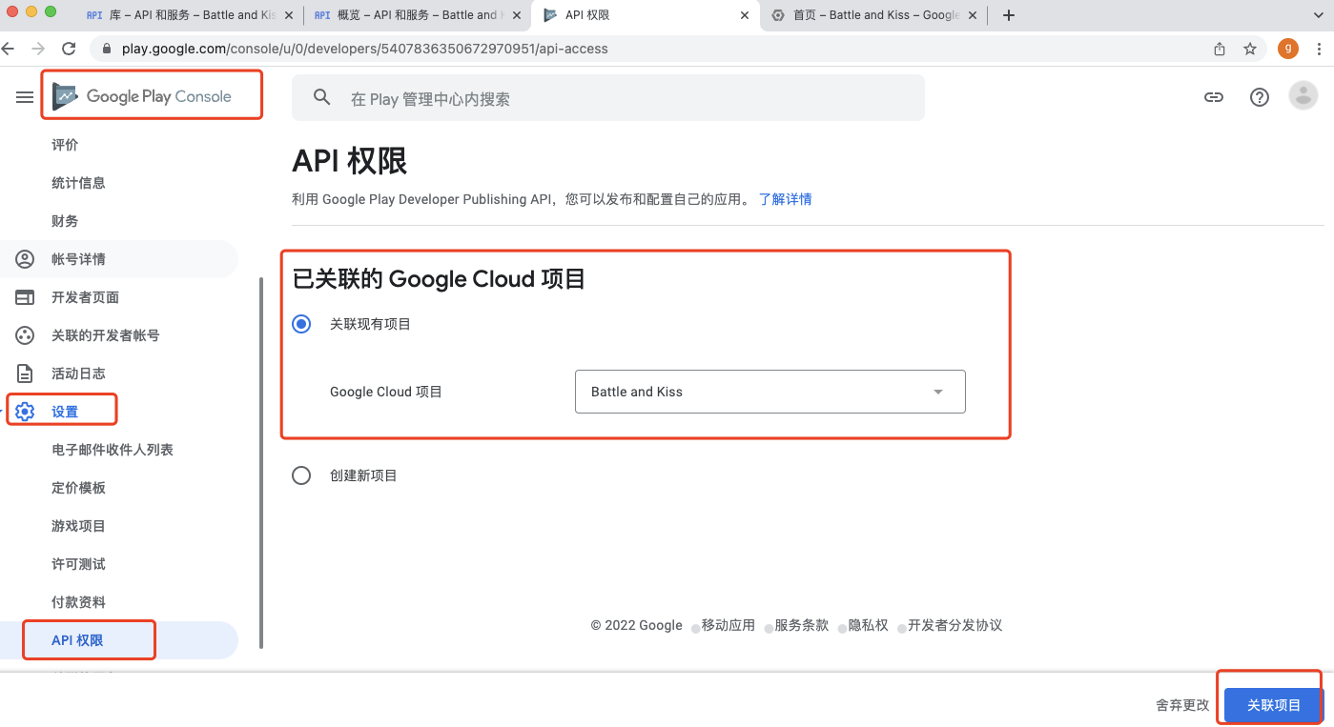The width and height of the screenshot is (1334, 727).
Task: Open the 财务 menu item in sidebar
Action: (x=64, y=220)
